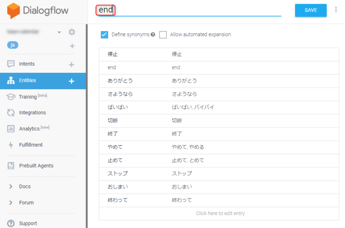
Task: Select the ja language badge
Action: coord(13,45)
